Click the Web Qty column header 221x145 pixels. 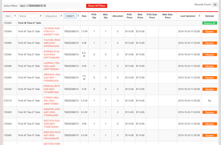[x=106, y=16]
